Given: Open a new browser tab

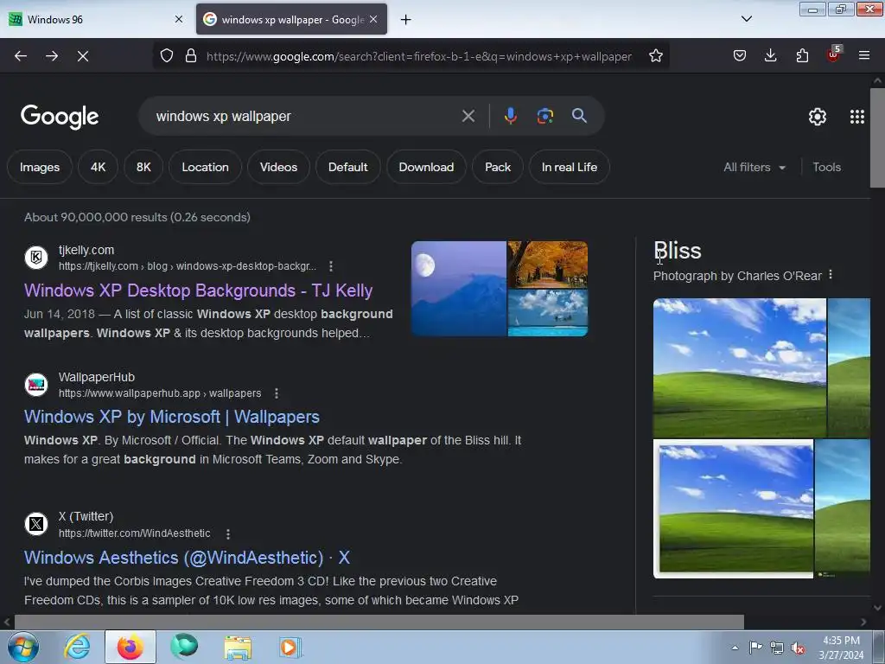Looking at the screenshot, I should tap(406, 20).
